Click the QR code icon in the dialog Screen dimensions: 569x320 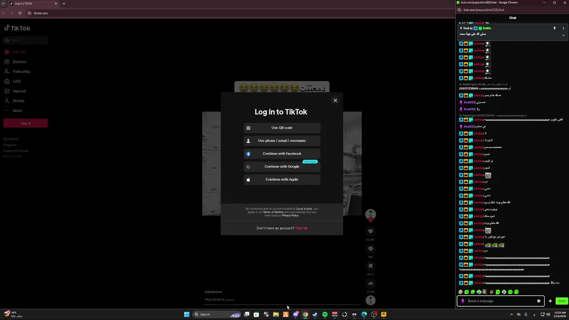tap(248, 128)
